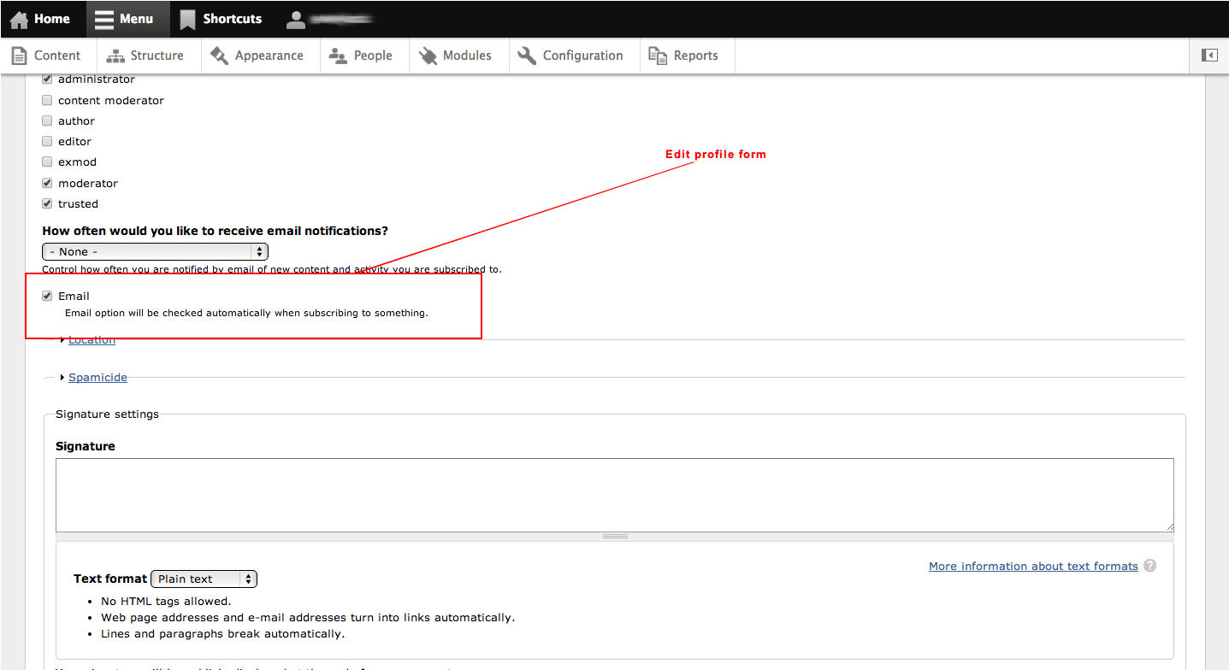
Task: Collapse the admin menu with the sidebar icon
Action: 1208,55
